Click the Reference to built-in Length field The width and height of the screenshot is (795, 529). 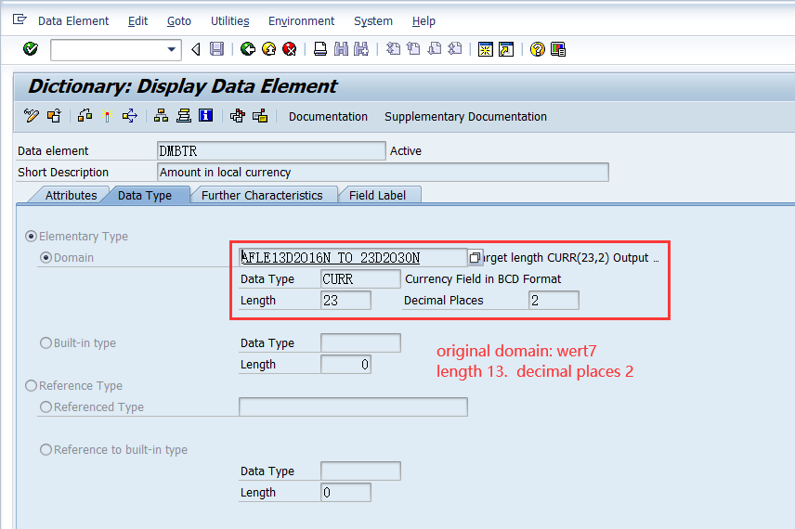tap(345, 492)
